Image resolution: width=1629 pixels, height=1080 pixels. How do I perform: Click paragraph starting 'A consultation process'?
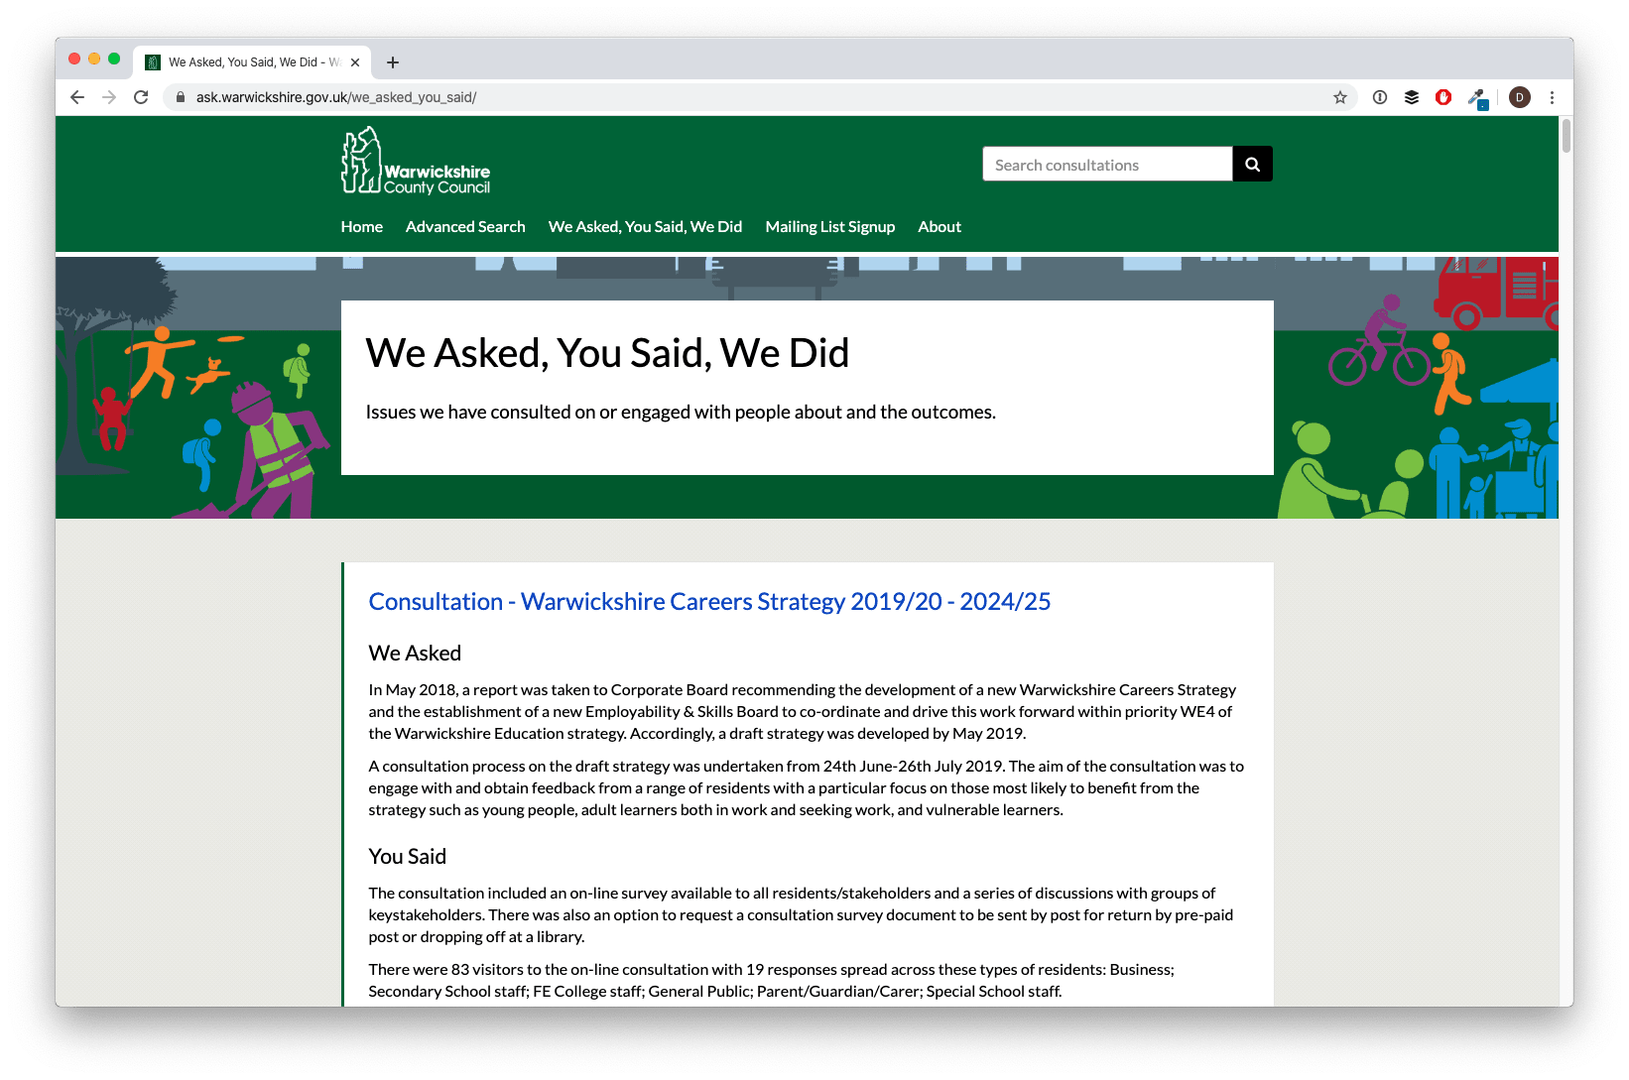[x=807, y=788]
